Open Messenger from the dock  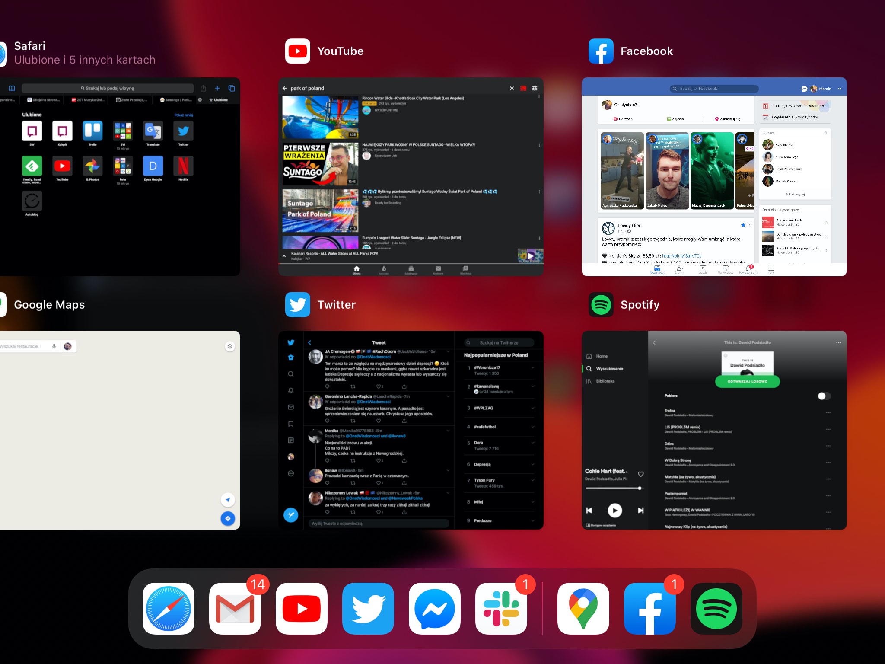(435, 609)
